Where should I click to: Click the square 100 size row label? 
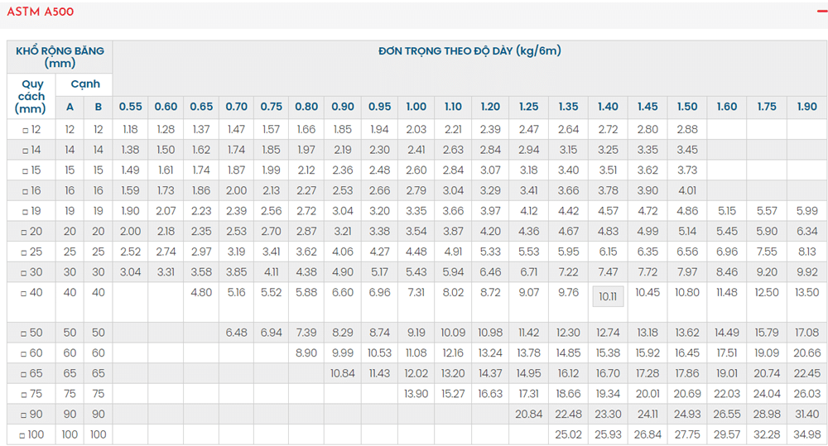click(x=31, y=434)
